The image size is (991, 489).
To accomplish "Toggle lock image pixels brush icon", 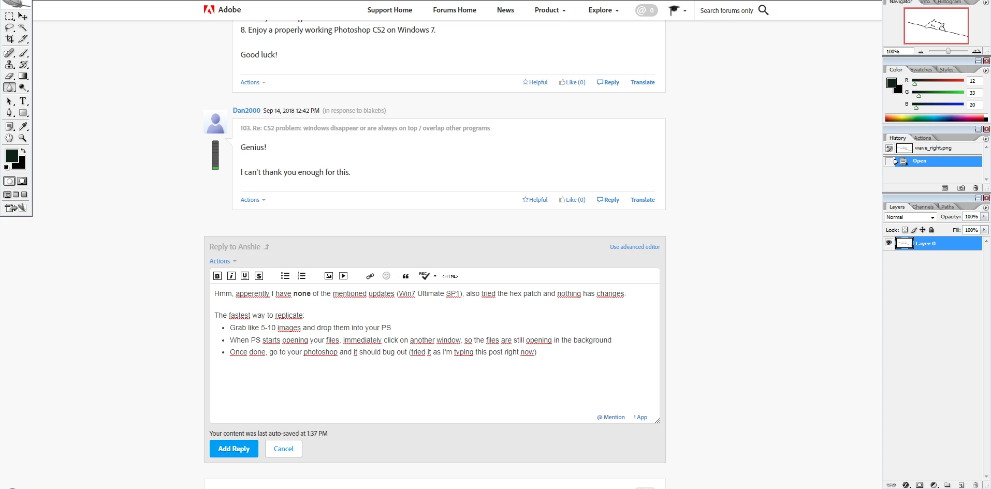I will pyautogui.click(x=914, y=230).
